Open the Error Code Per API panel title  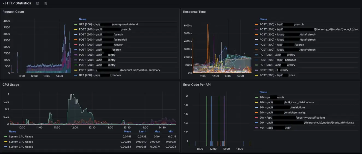pos(197,85)
